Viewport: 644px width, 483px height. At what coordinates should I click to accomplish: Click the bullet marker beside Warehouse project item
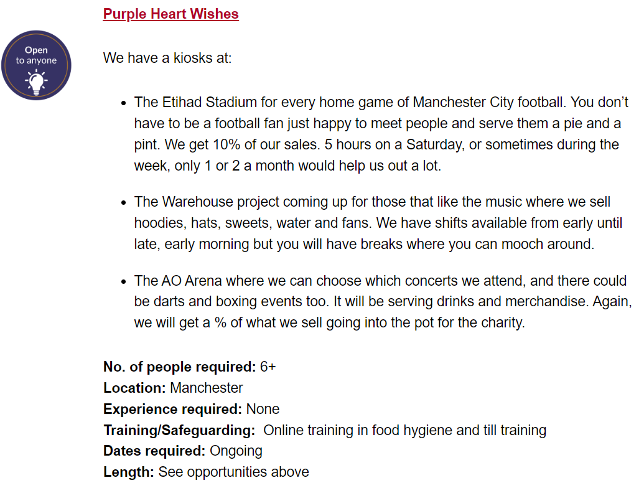click(124, 202)
